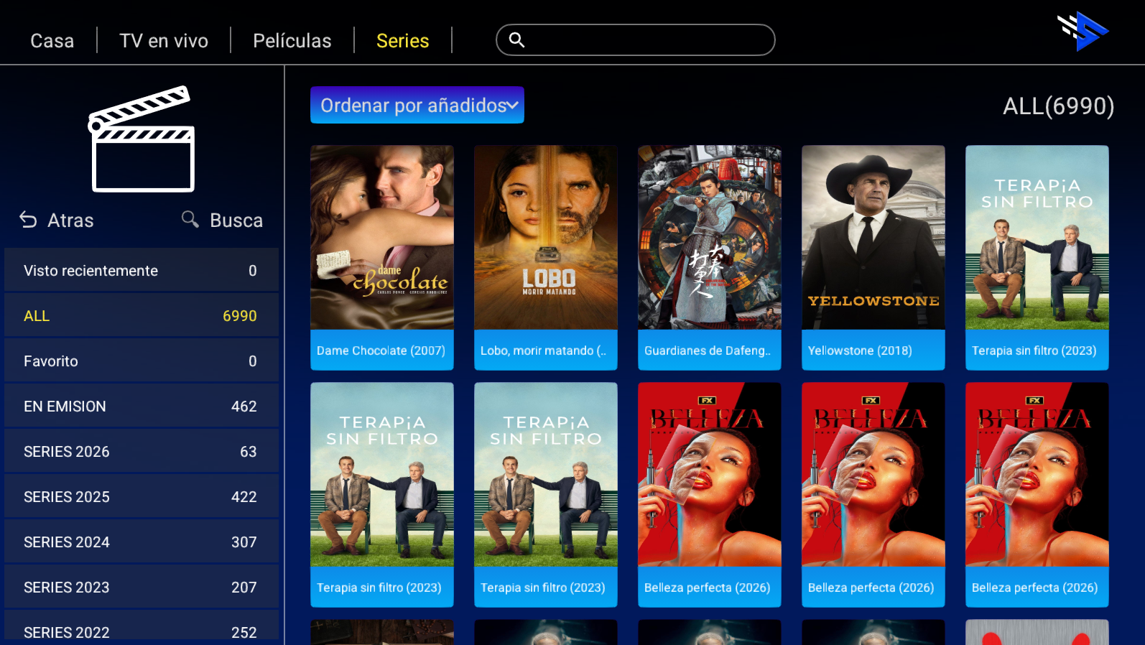
Task: Select the Favorito category
Action: [141, 361]
